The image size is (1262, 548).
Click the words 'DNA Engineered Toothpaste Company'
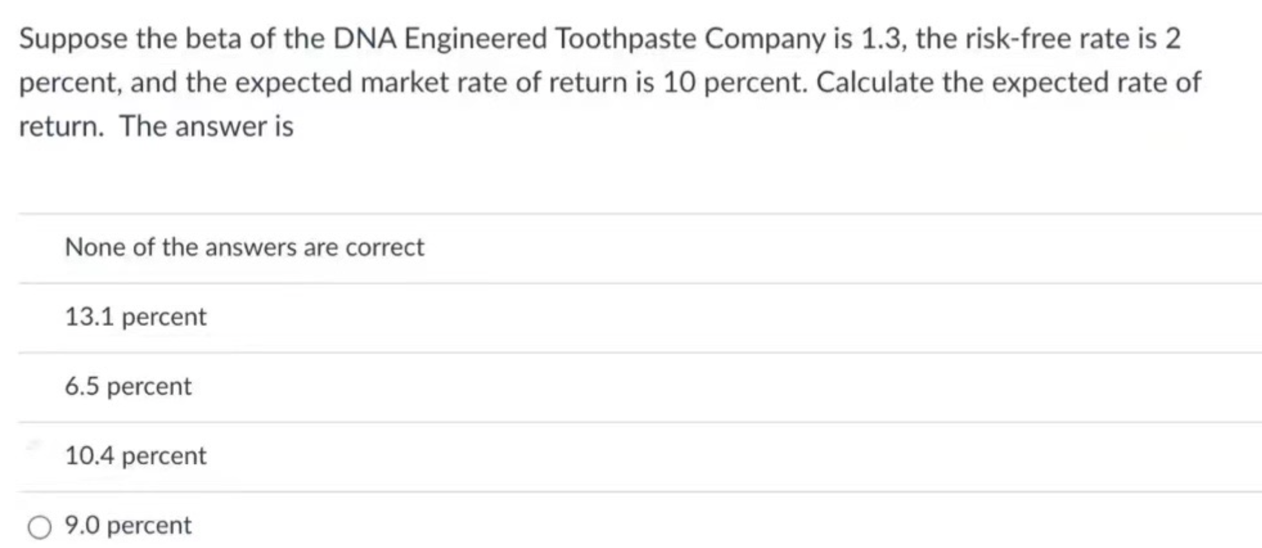click(579, 39)
